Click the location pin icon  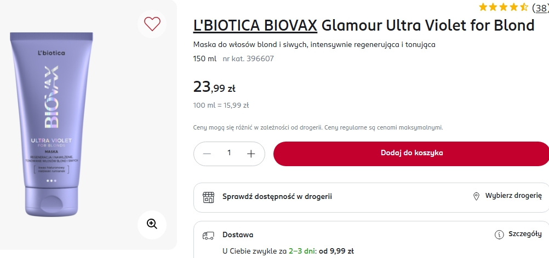(x=476, y=196)
